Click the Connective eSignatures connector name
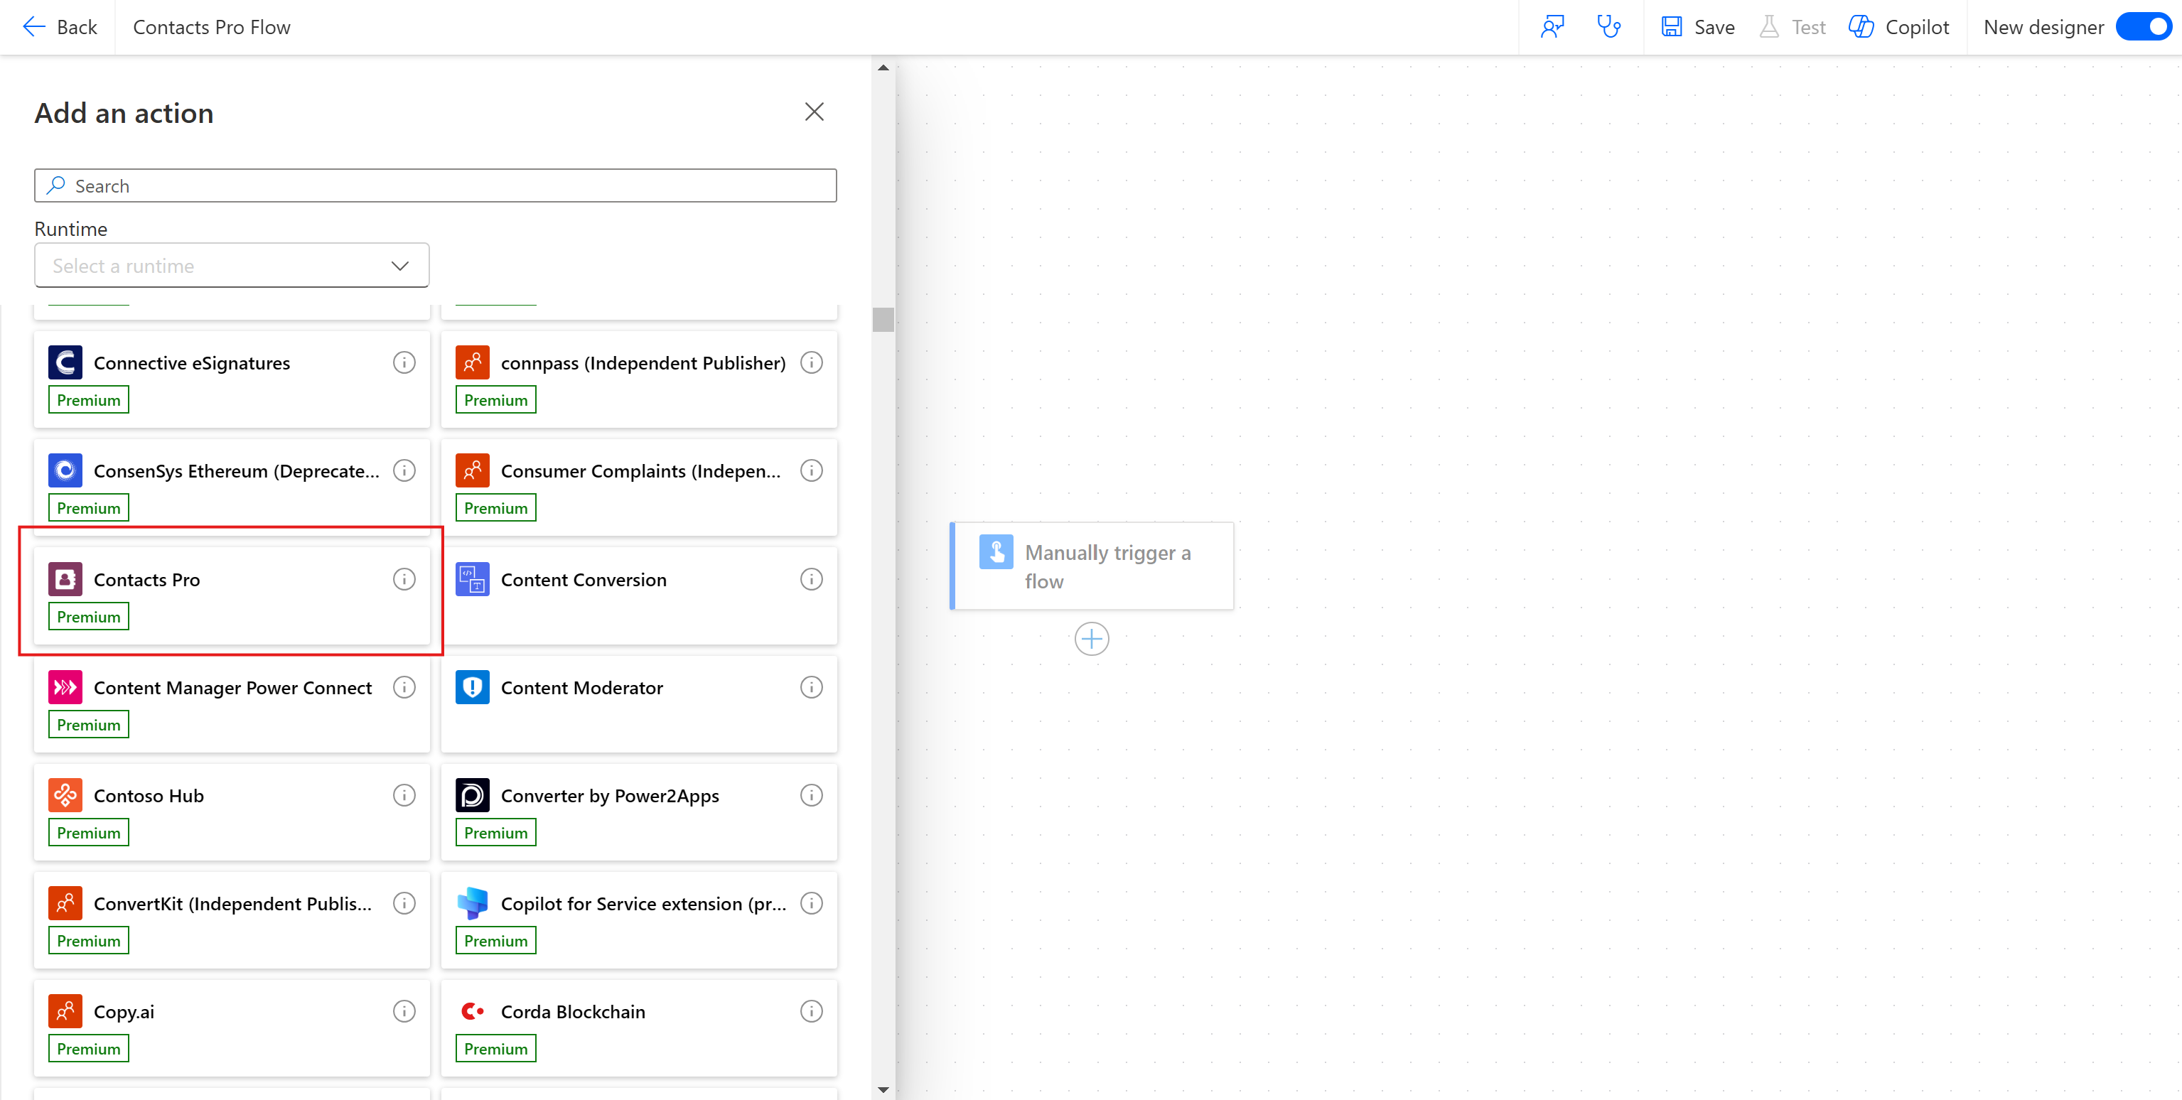The height and width of the screenshot is (1100, 2182). [x=193, y=362]
